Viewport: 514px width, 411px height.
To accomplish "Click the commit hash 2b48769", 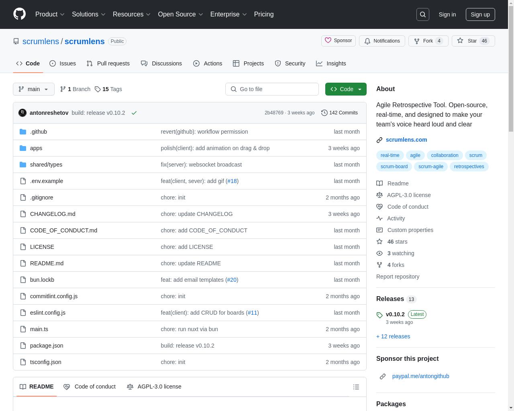I will click(274, 113).
